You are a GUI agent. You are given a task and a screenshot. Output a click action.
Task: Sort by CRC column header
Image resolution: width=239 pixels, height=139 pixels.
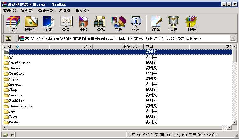pos(211,47)
